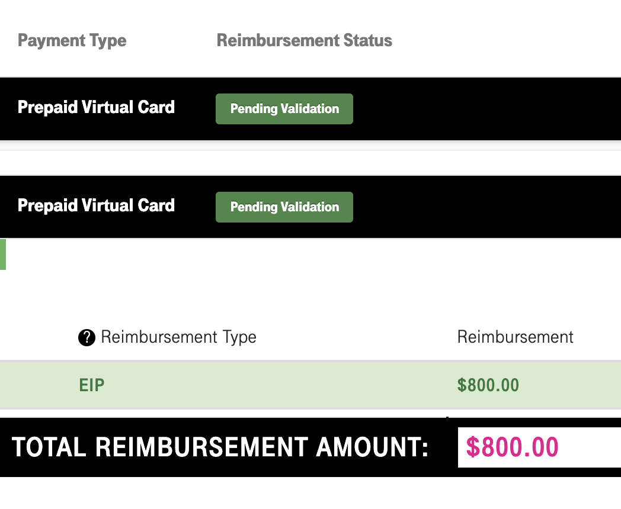Click the Payment Type column header

(x=72, y=41)
